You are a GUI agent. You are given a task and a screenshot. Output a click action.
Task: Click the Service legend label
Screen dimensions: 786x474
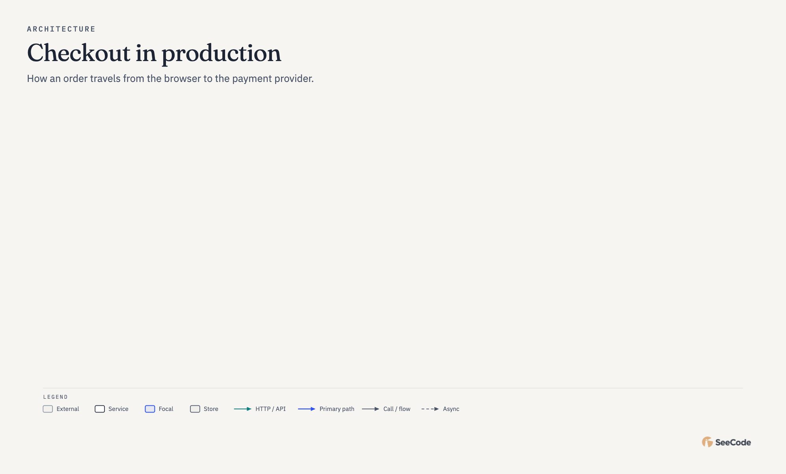click(118, 409)
